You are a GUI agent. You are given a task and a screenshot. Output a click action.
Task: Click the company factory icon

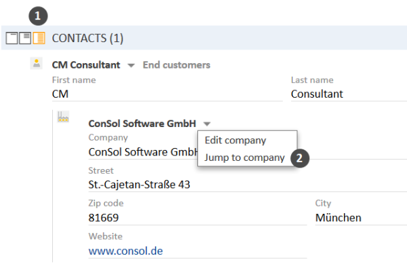(x=63, y=117)
